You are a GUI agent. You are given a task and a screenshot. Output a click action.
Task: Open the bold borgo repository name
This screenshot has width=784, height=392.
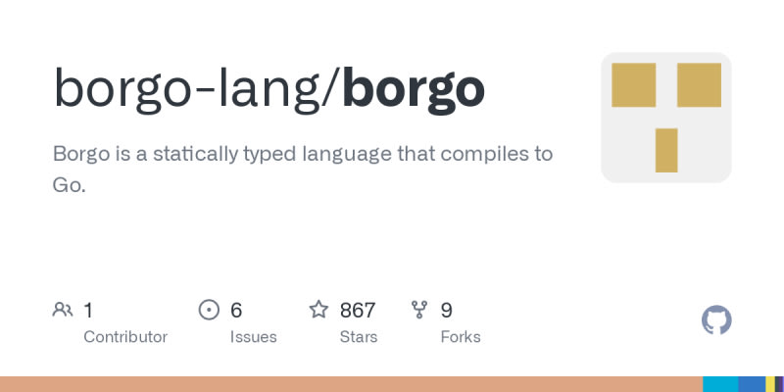pos(414,90)
